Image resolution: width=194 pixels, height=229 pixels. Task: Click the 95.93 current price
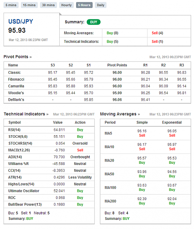click(x=17, y=30)
